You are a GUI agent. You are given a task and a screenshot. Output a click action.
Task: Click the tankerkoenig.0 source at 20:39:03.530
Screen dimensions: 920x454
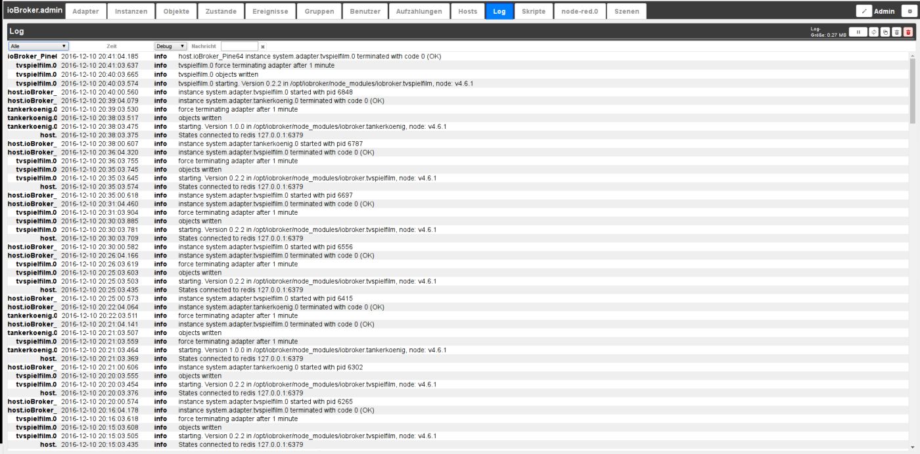point(32,108)
